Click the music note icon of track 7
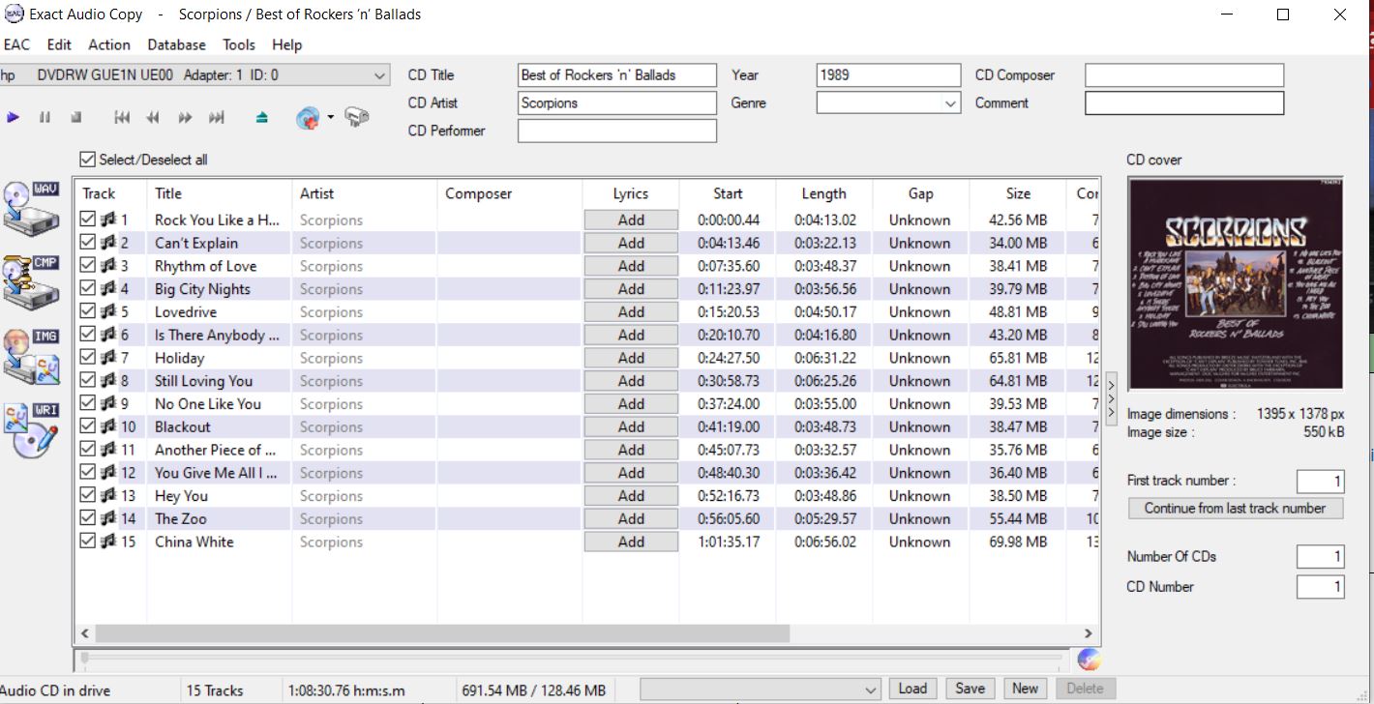Image resolution: width=1374 pixels, height=704 pixels. coord(108,358)
